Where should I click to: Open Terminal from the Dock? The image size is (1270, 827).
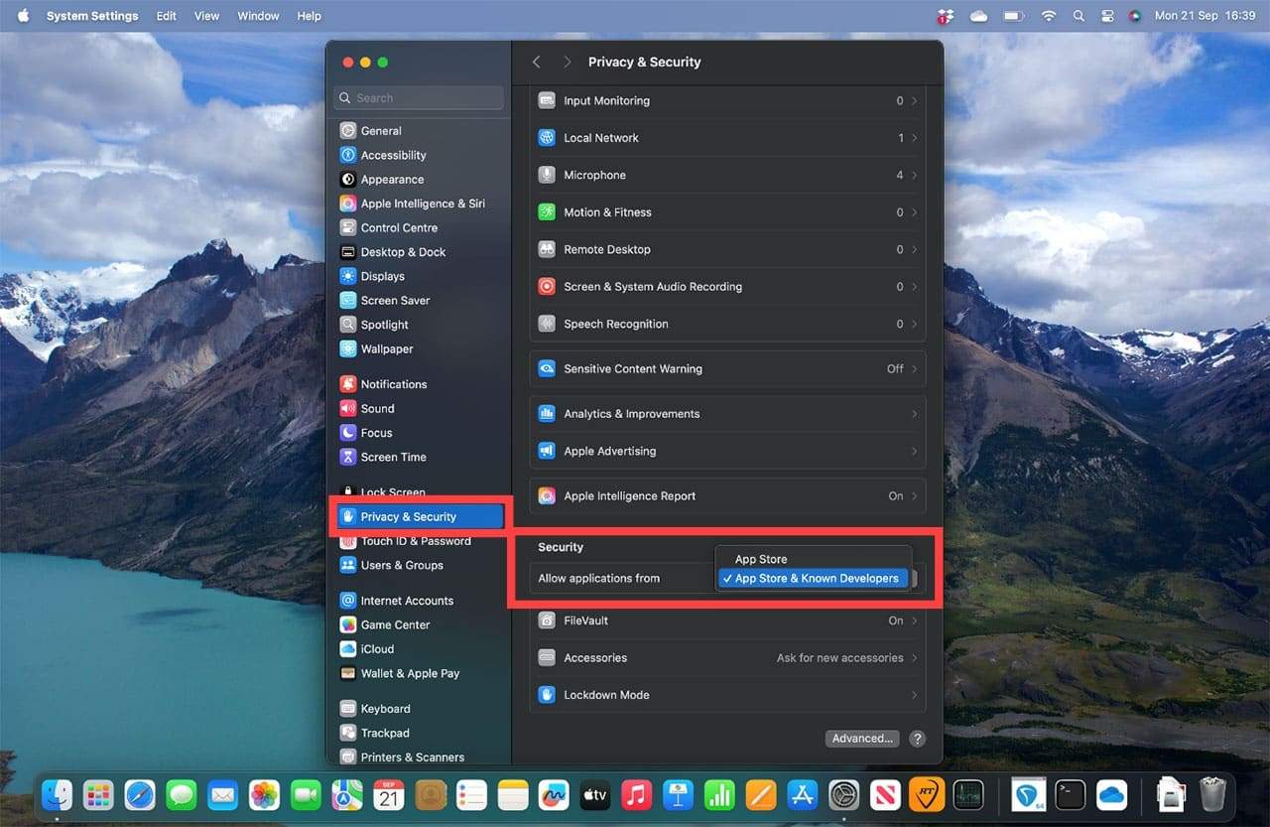[x=1070, y=795]
